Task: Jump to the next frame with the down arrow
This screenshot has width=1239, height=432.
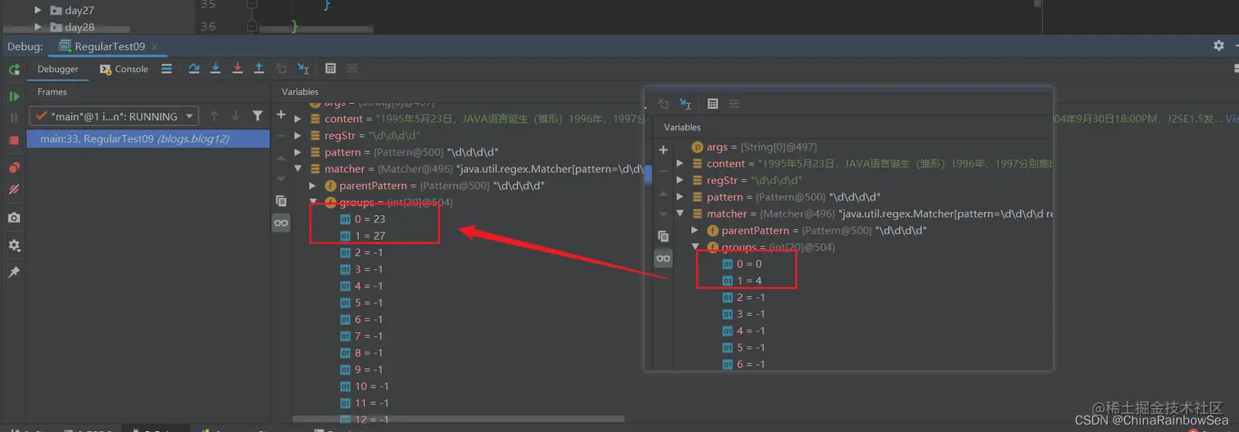Action: [x=236, y=116]
